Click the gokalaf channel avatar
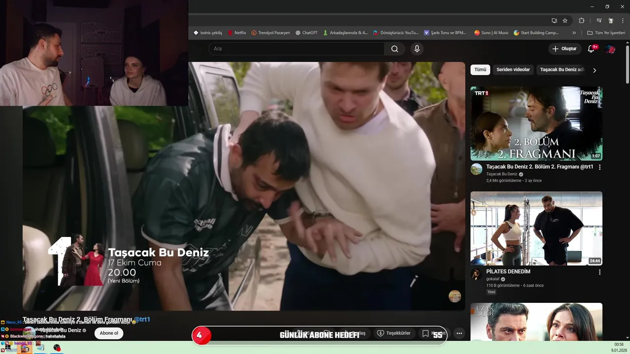This screenshot has width=630, height=354. [x=476, y=274]
